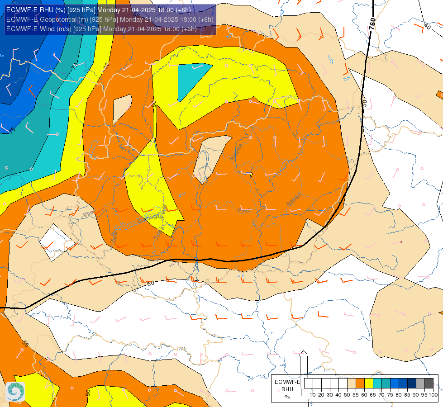Screen dimensions: 443x407
Task: Click the legend value 90
Action: pyautogui.click(x=415, y=395)
